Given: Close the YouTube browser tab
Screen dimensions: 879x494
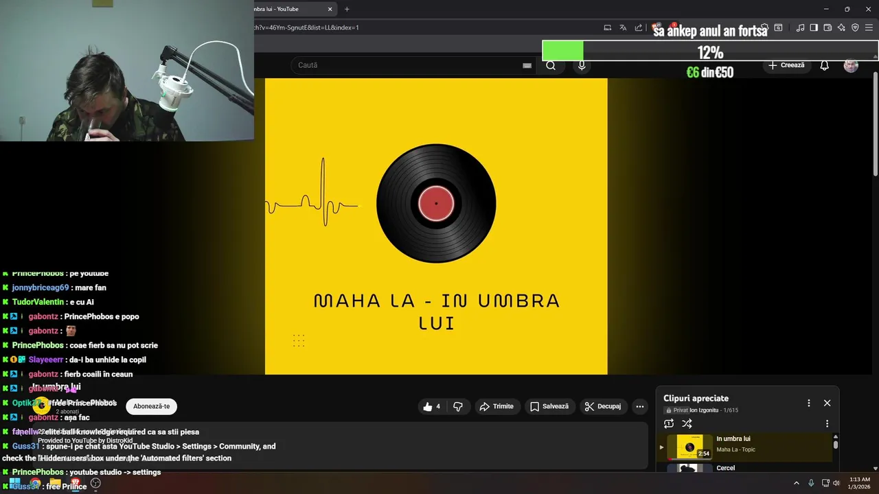Looking at the screenshot, I should (330, 9).
